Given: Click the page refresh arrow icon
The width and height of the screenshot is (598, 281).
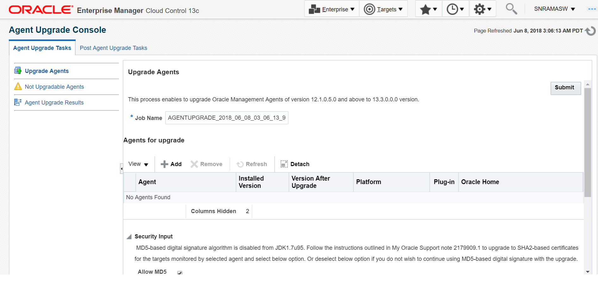Looking at the screenshot, I should coord(590,31).
